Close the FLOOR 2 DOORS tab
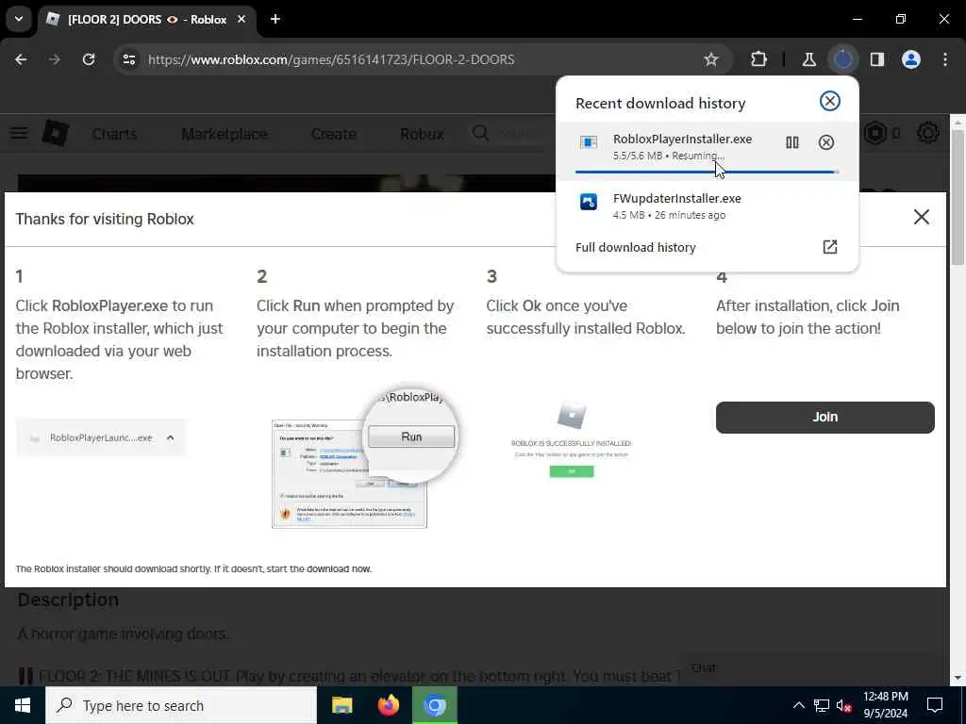966x724 pixels. tap(241, 20)
